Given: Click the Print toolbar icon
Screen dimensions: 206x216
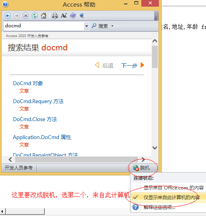Looking at the screenshot, I should 55,16.
